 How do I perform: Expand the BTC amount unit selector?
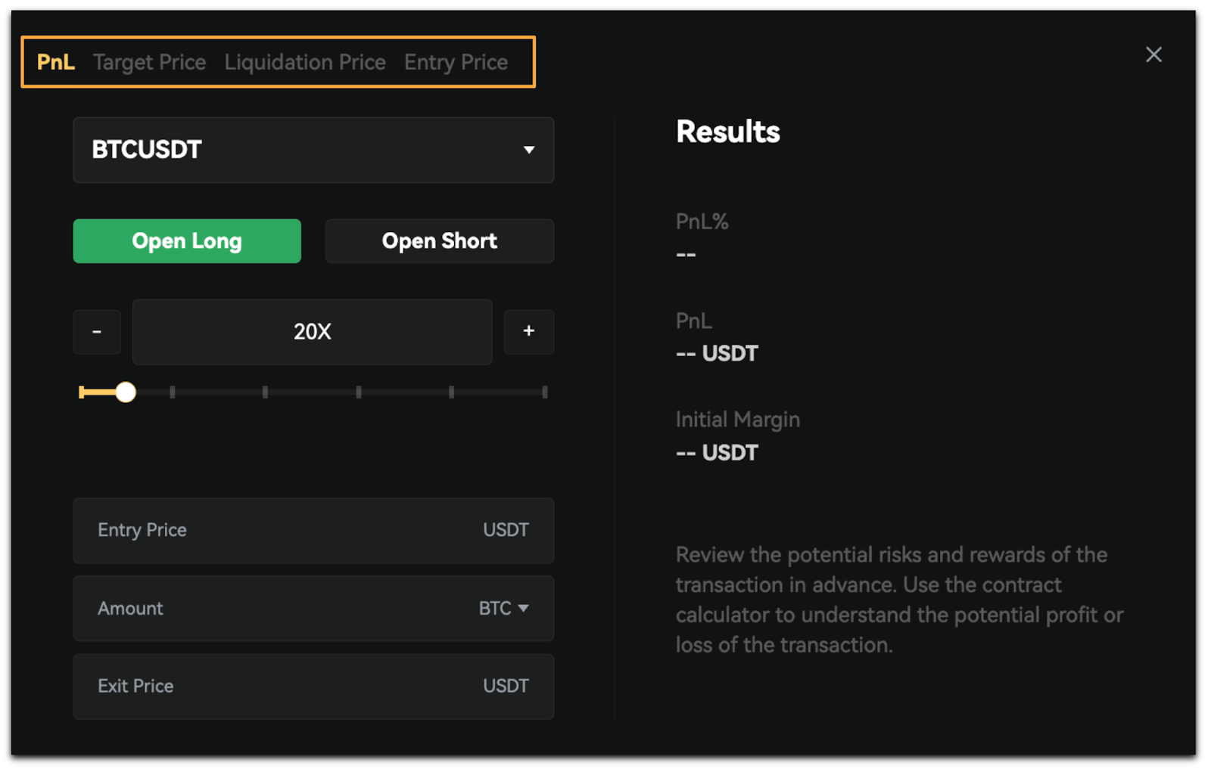[503, 609]
